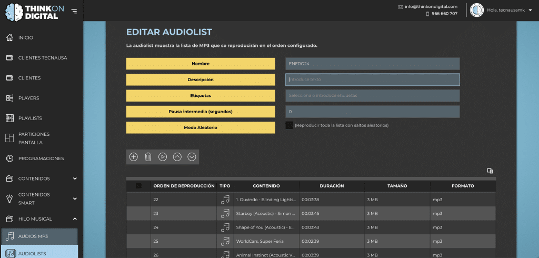Sort by Orden de Reproducción column header
Image resolution: width=539 pixels, height=258 pixels.
tap(184, 186)
